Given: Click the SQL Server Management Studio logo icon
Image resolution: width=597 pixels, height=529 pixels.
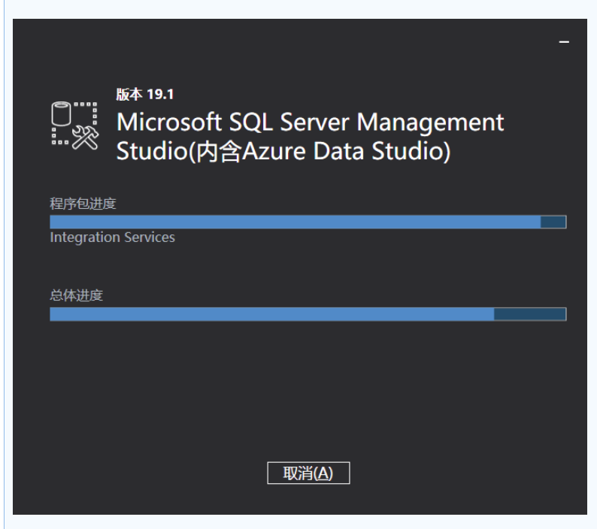Looking at the screenshot, I should click(x=75, y=125).
